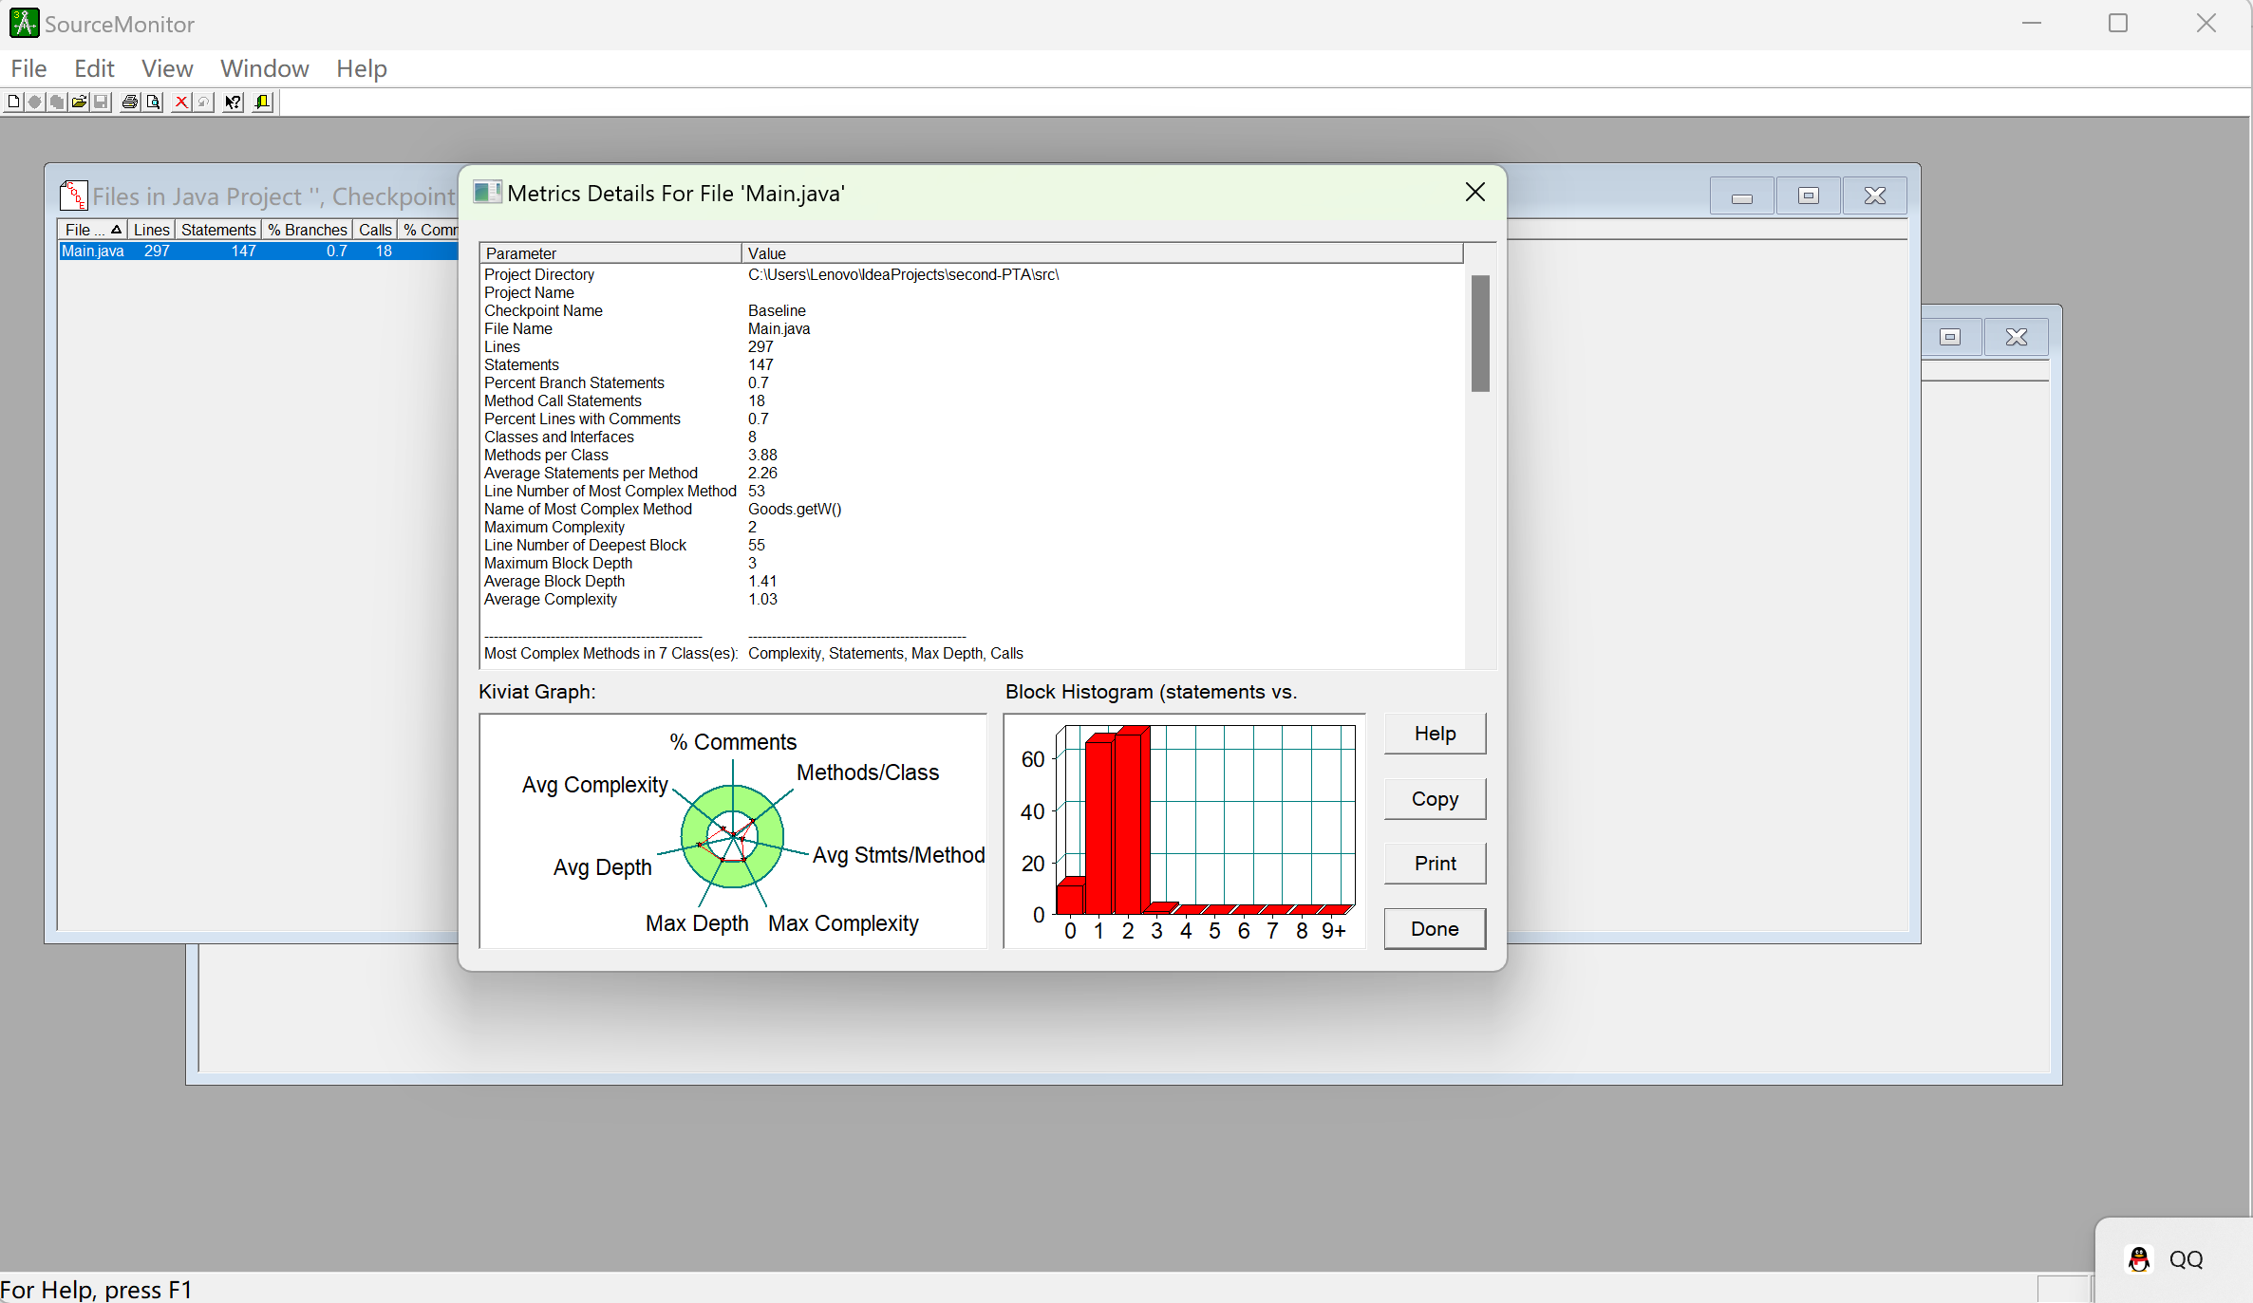Click the red X delete icon
This screenshot has width=2253, height=1303.
181,102
